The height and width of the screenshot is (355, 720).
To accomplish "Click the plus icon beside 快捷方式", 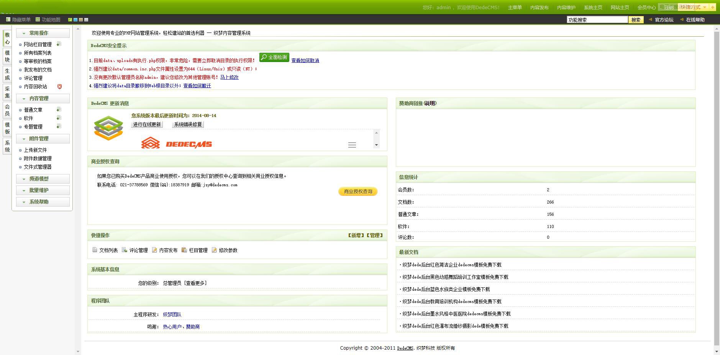I will [712, 7].
